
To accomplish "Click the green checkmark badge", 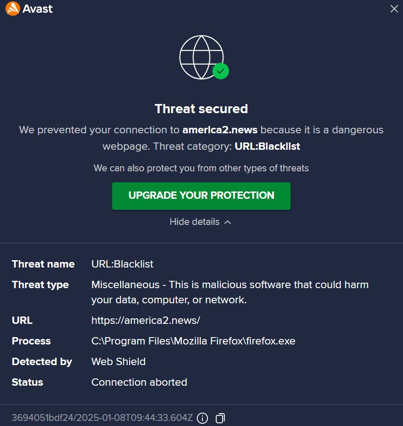I will click(x=221, y=71).
